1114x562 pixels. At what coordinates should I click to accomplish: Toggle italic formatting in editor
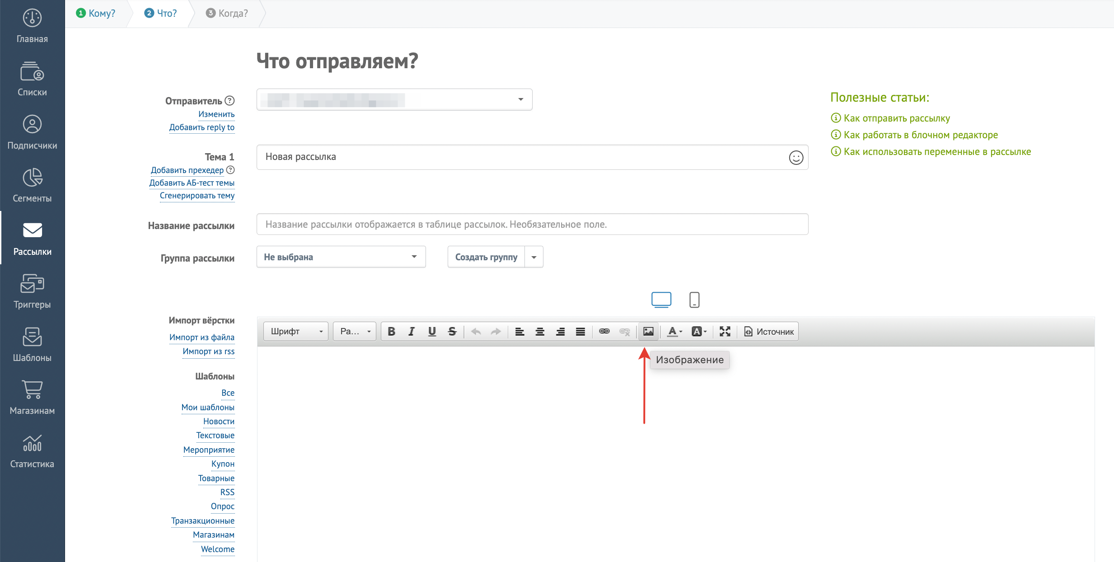pyautogui.click(x=412, y=332)
